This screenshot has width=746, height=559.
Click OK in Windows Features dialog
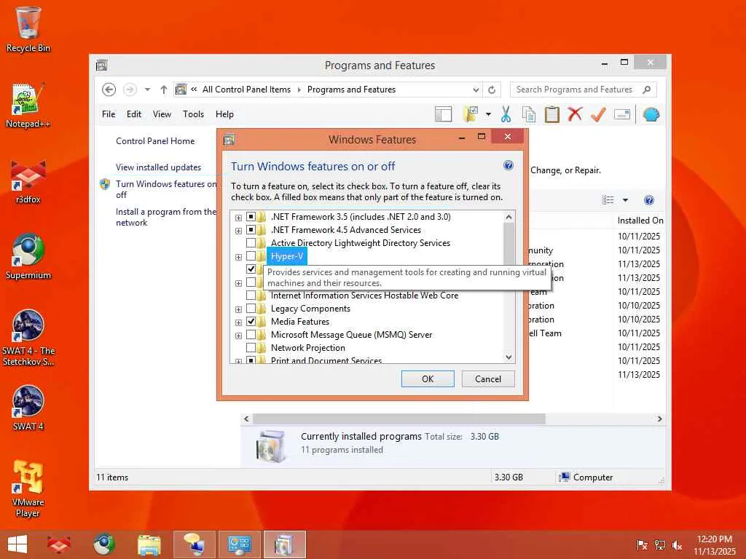[428, 378]
